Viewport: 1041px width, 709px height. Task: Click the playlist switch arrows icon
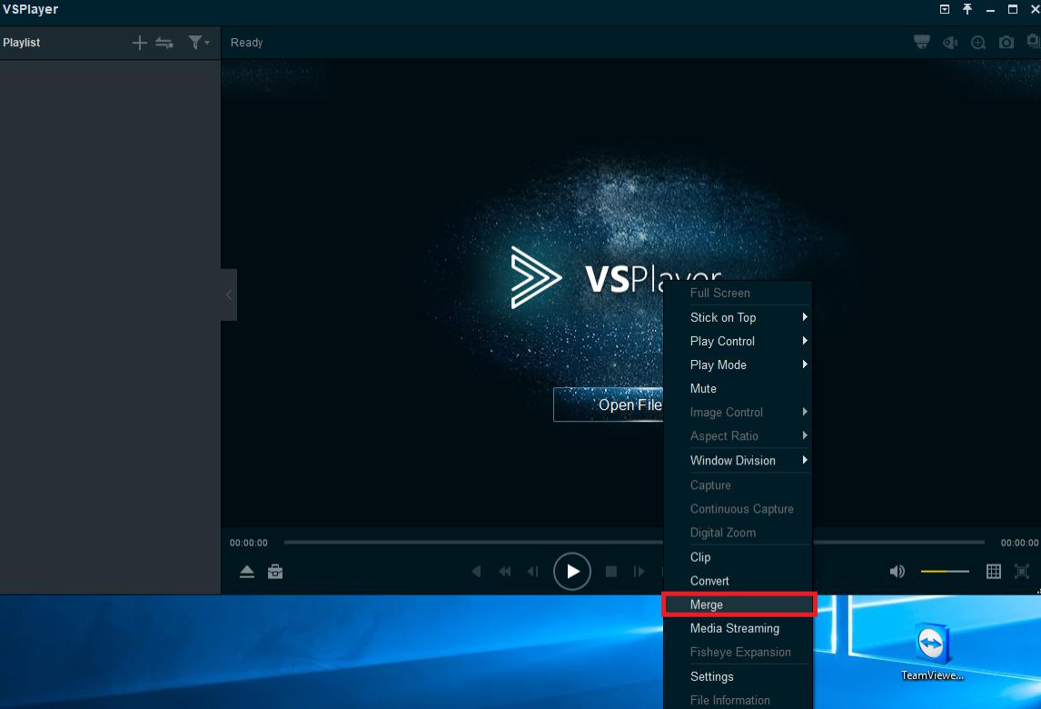pos(164,43)
